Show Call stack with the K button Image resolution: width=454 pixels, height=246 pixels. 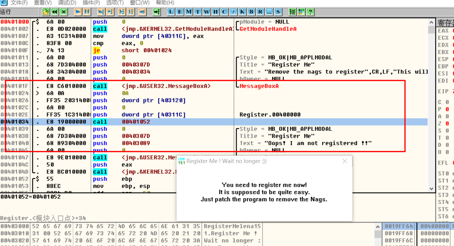(242, 12)
